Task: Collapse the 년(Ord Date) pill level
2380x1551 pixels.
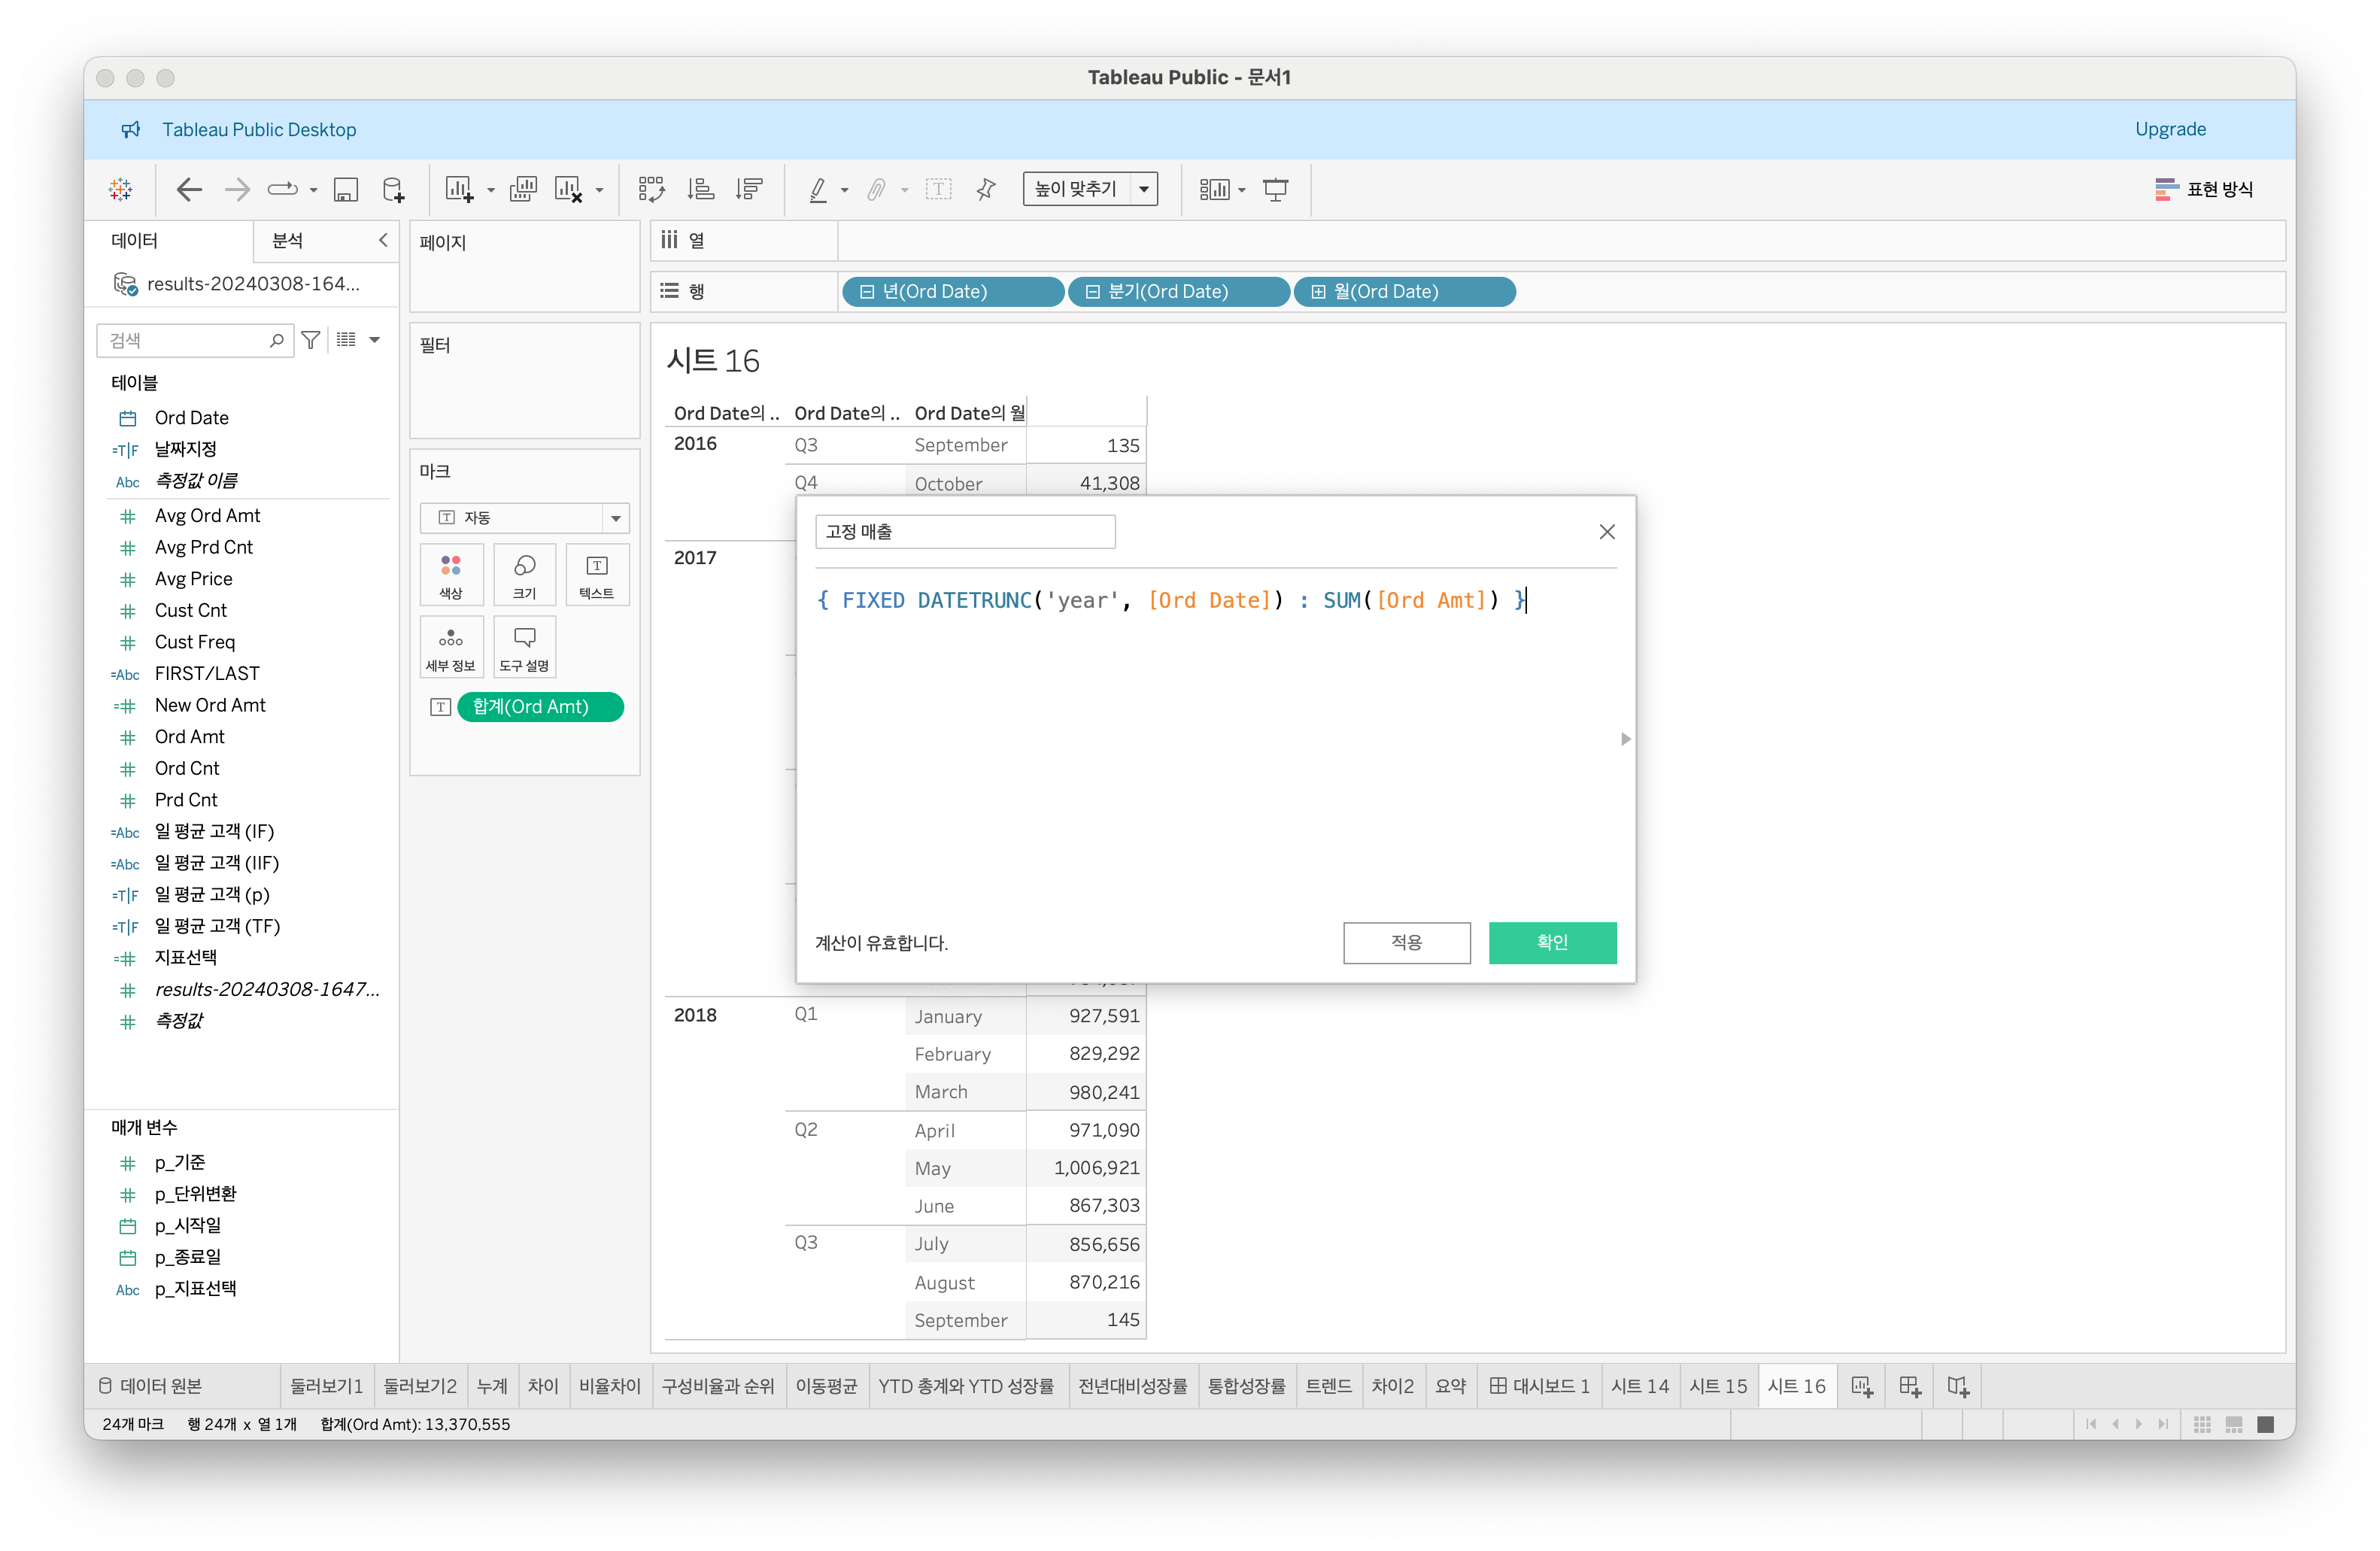Action: pos(867,292)
